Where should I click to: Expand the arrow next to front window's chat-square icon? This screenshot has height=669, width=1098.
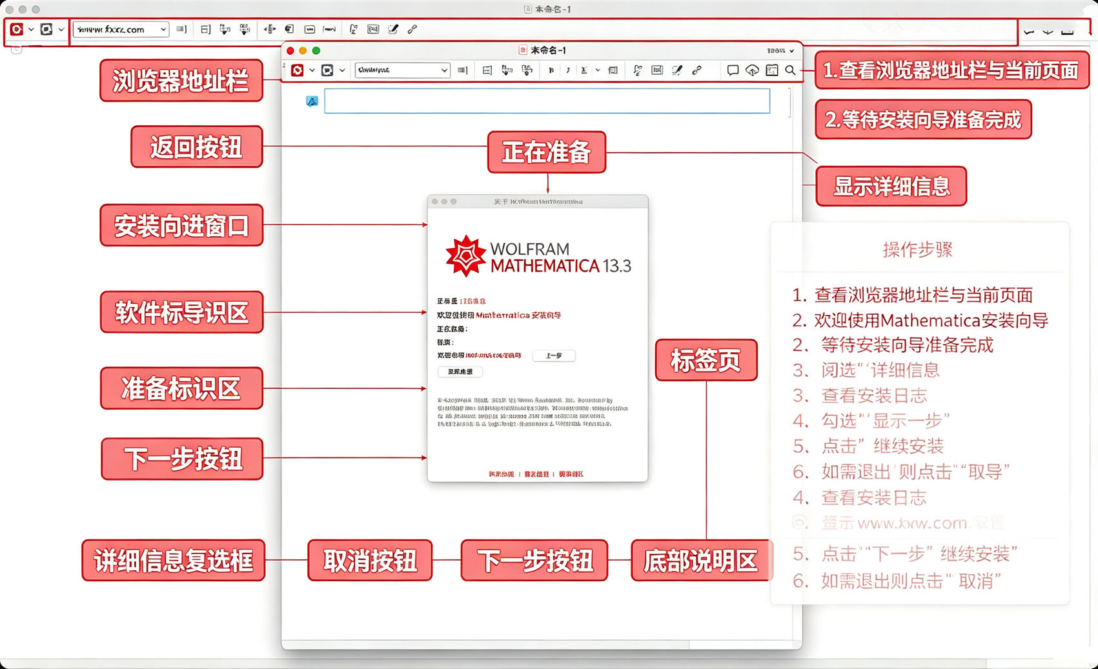(x=342, y=70)
